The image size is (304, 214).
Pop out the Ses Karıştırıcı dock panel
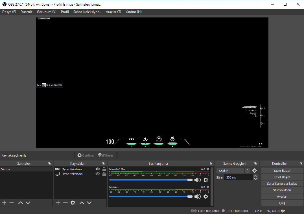pos(211,164)
